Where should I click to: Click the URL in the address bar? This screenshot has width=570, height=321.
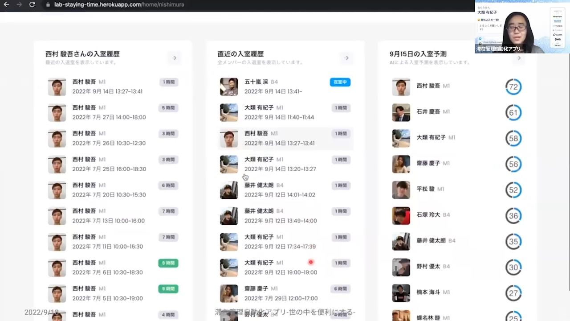tap(119, 4)
